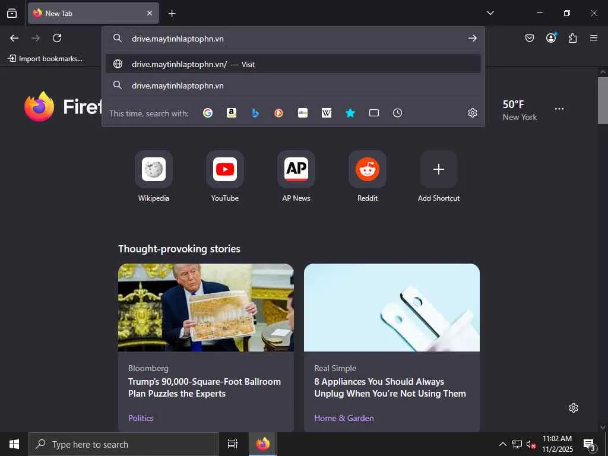Open the plug appliances story image
This screenshot has height=456, width=608.
[x=392, y=308]
